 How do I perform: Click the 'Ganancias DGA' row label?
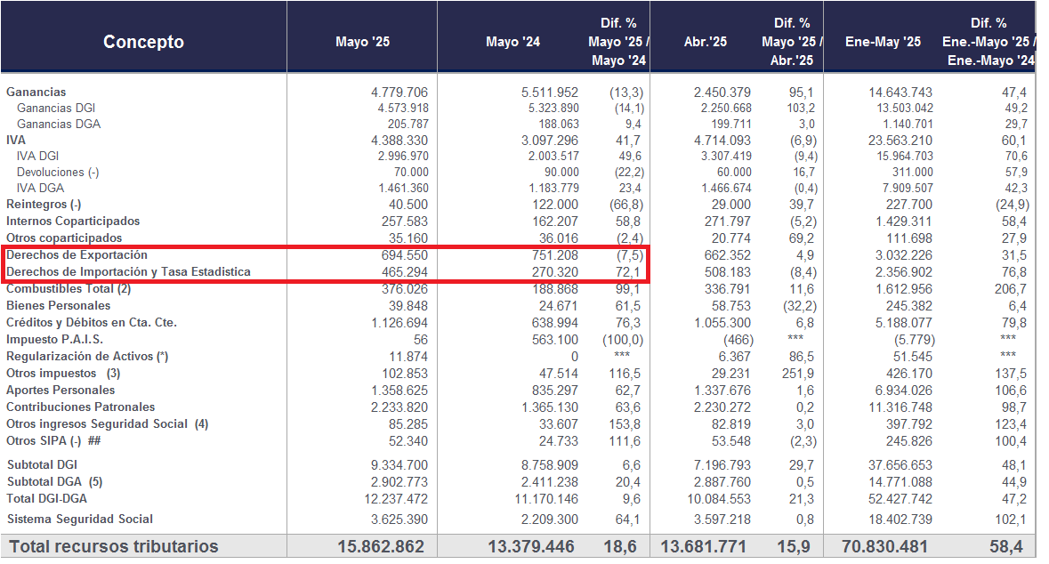click(x=59, y=124)
